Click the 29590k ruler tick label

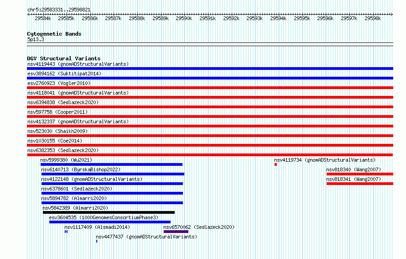tap(184, 18)
